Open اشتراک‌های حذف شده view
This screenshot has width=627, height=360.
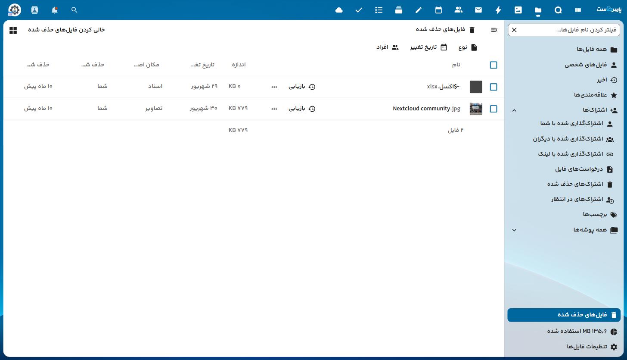tap(564, 184)
